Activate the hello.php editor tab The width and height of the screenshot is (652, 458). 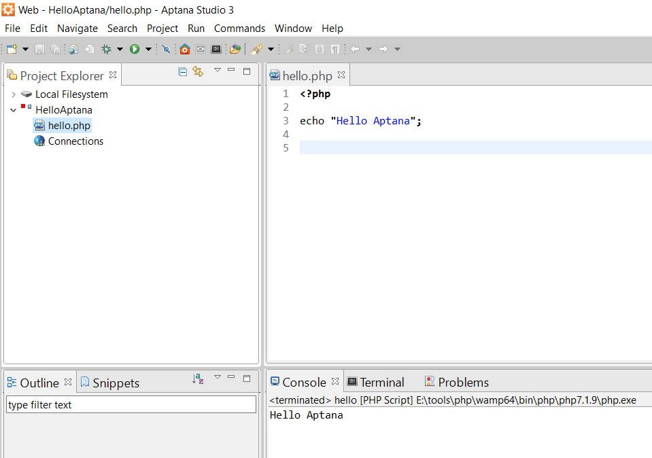[307, 75]
